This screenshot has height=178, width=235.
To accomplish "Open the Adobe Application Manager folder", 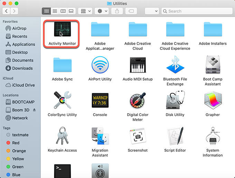I will 100,29.
